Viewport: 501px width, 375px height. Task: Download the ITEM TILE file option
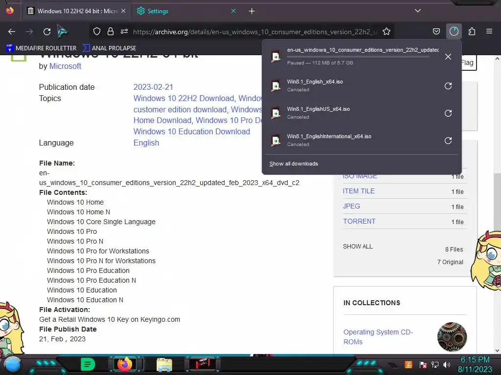[359, 191]
